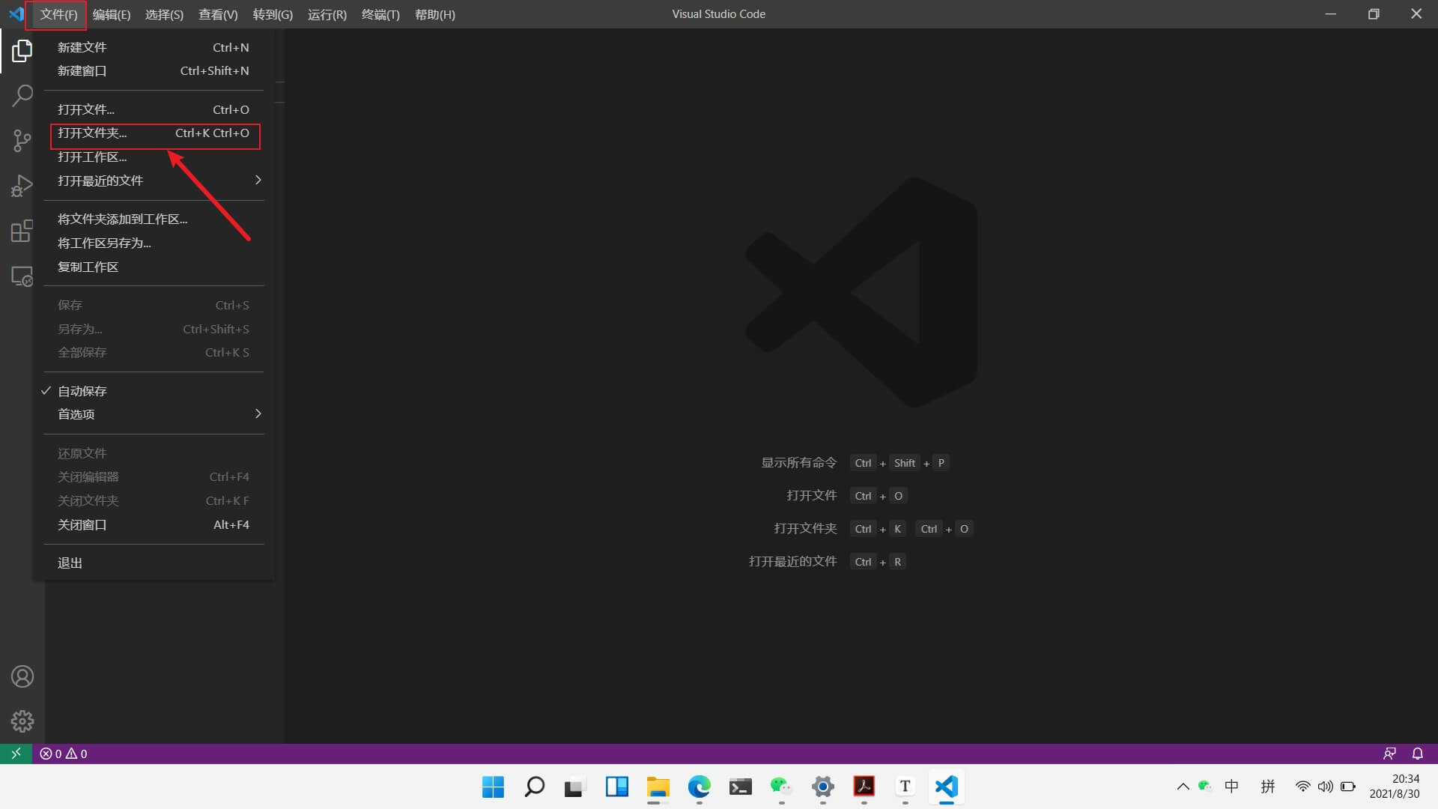Open the terminal app on taskbar
The image size is (1438, 809).
tap(740, 787)
